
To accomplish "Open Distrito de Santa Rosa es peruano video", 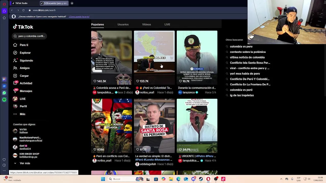I will point(154,126).
